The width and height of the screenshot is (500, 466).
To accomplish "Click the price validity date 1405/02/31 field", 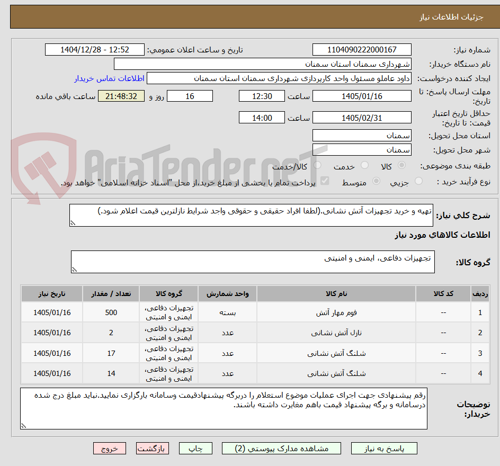I will coord(362,118).
